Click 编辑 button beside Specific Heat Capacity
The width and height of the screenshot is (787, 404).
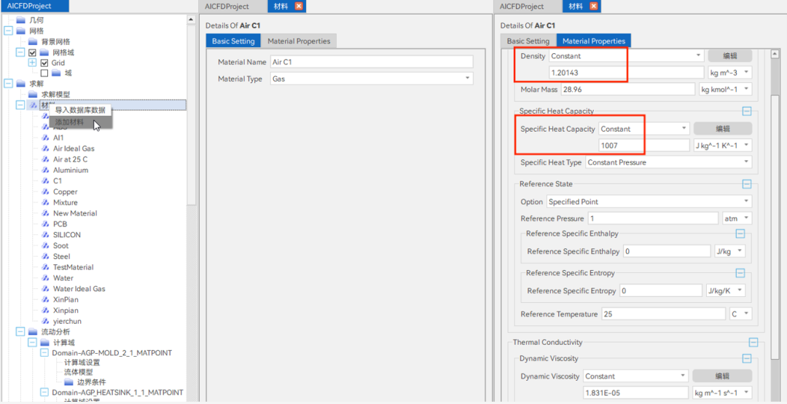click(723, 128)
